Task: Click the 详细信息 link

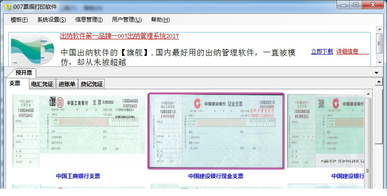Action: (353, 51)
